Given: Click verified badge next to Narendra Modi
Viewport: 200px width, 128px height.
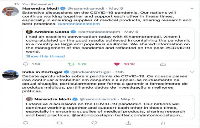Looking at the screenshot, I should [63, 8].
